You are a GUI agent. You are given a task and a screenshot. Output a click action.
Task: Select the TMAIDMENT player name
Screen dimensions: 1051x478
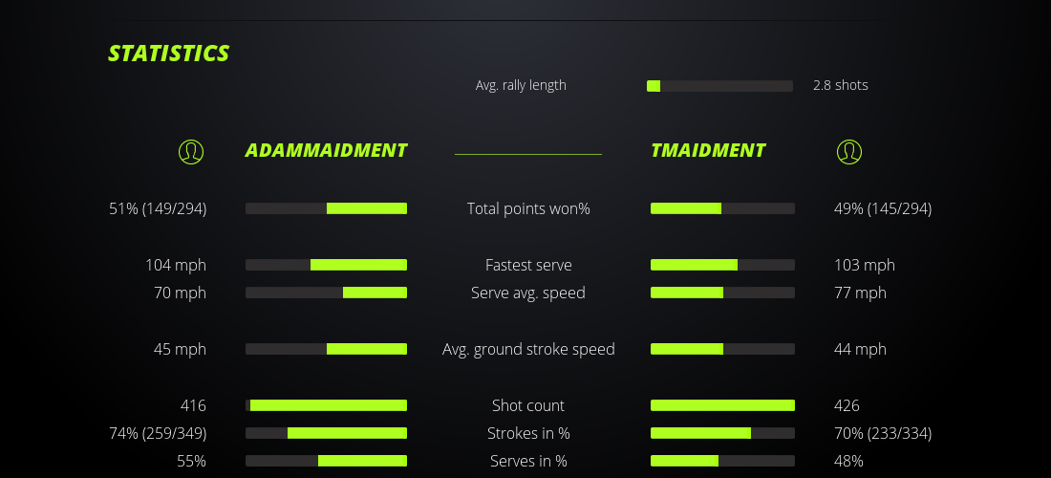(707, 150)
